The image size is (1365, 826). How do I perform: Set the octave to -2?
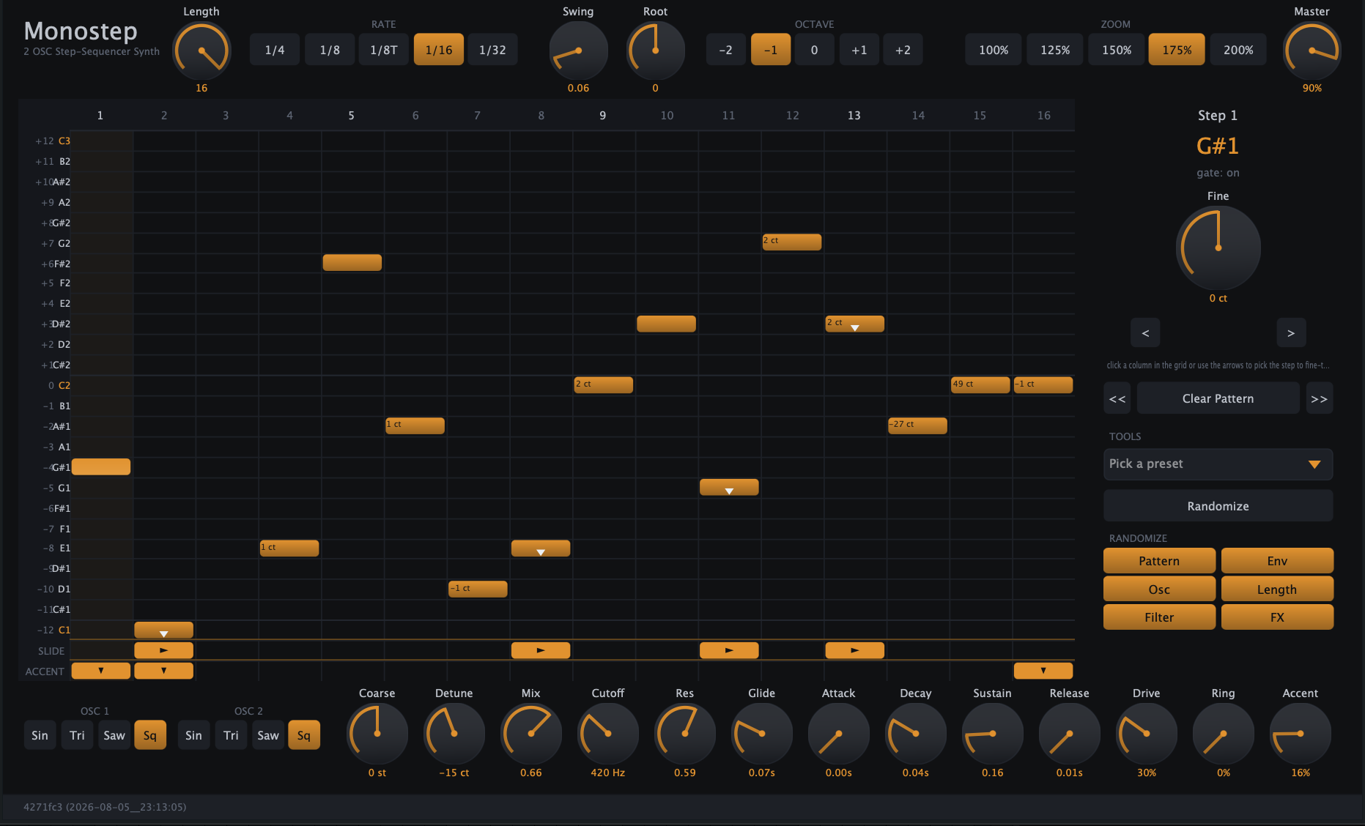726,50
